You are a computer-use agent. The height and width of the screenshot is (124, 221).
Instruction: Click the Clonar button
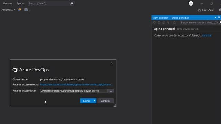click(x=86, y=101)
